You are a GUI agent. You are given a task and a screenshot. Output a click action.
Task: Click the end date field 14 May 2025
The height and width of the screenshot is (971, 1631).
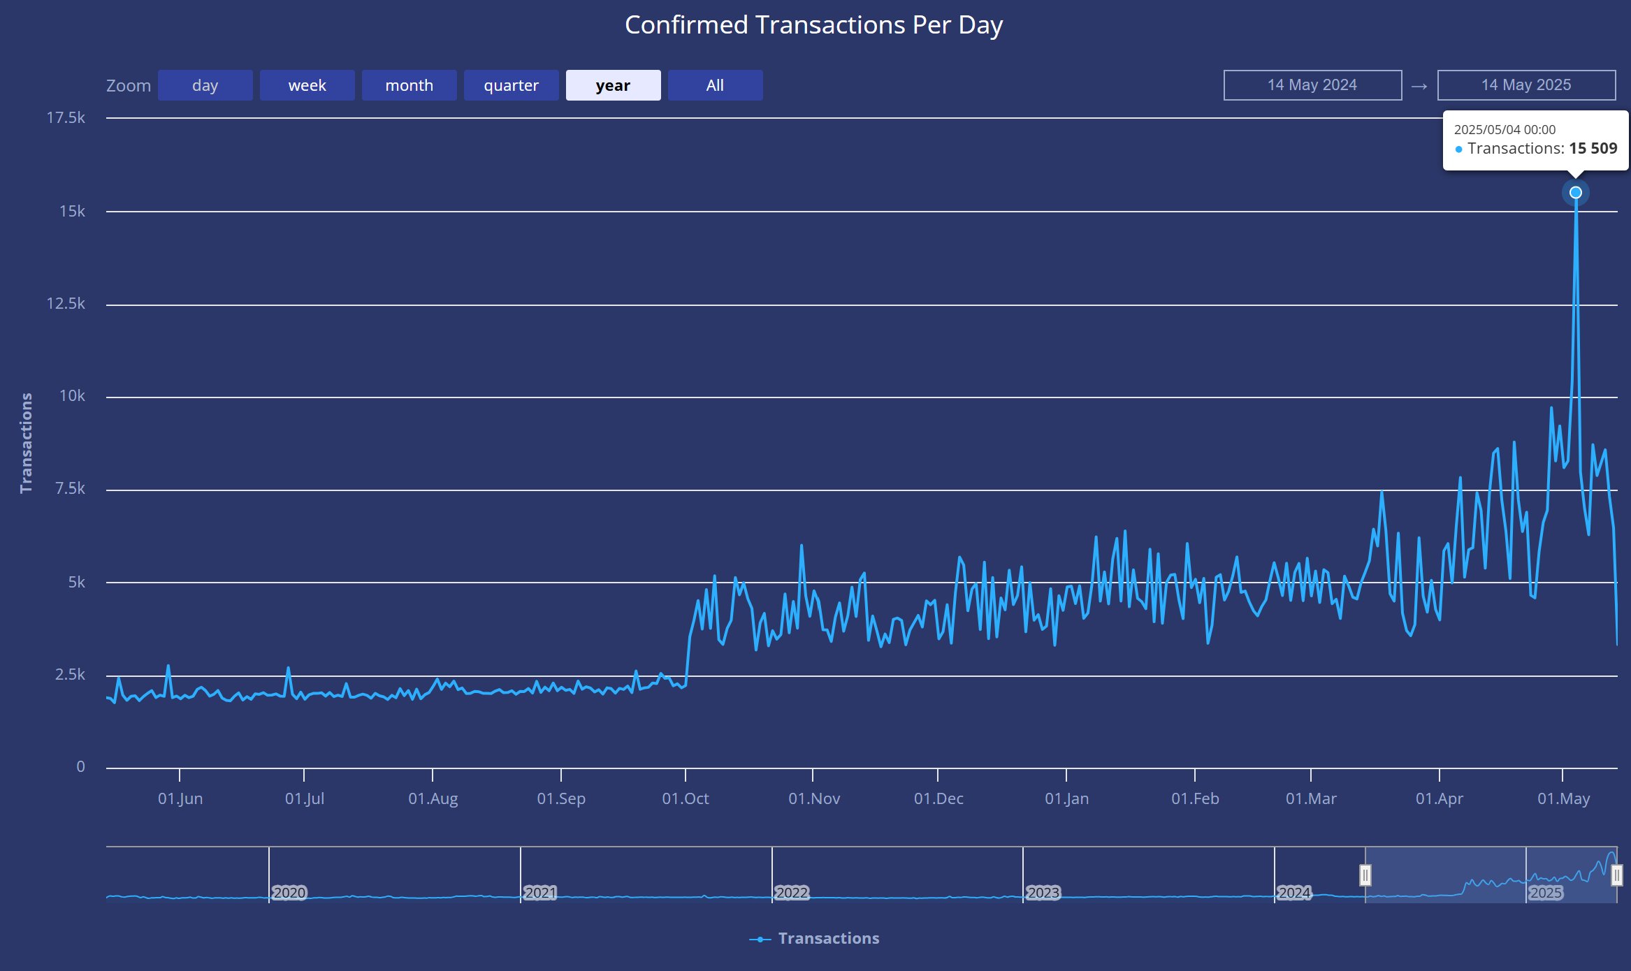(1526, 85)
